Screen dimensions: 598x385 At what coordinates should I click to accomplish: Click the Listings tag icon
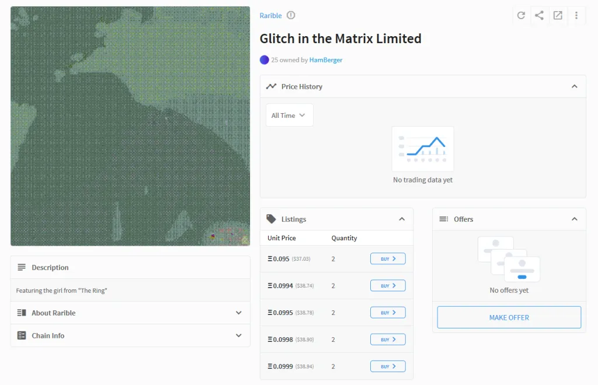(271, 219)
